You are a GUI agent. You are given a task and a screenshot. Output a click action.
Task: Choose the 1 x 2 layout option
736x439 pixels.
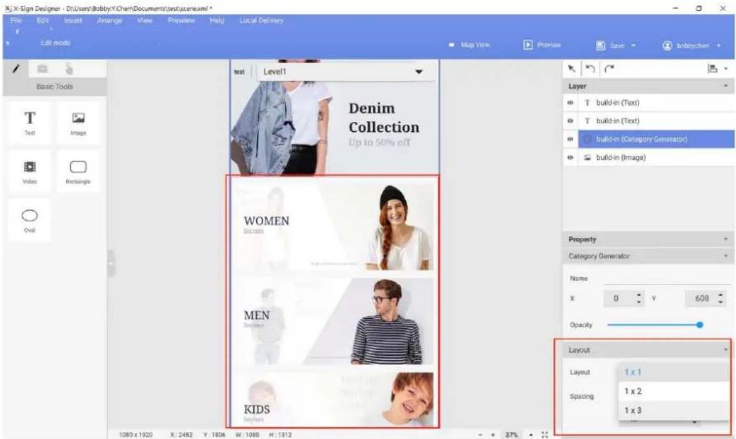click(x=674, y=391)
